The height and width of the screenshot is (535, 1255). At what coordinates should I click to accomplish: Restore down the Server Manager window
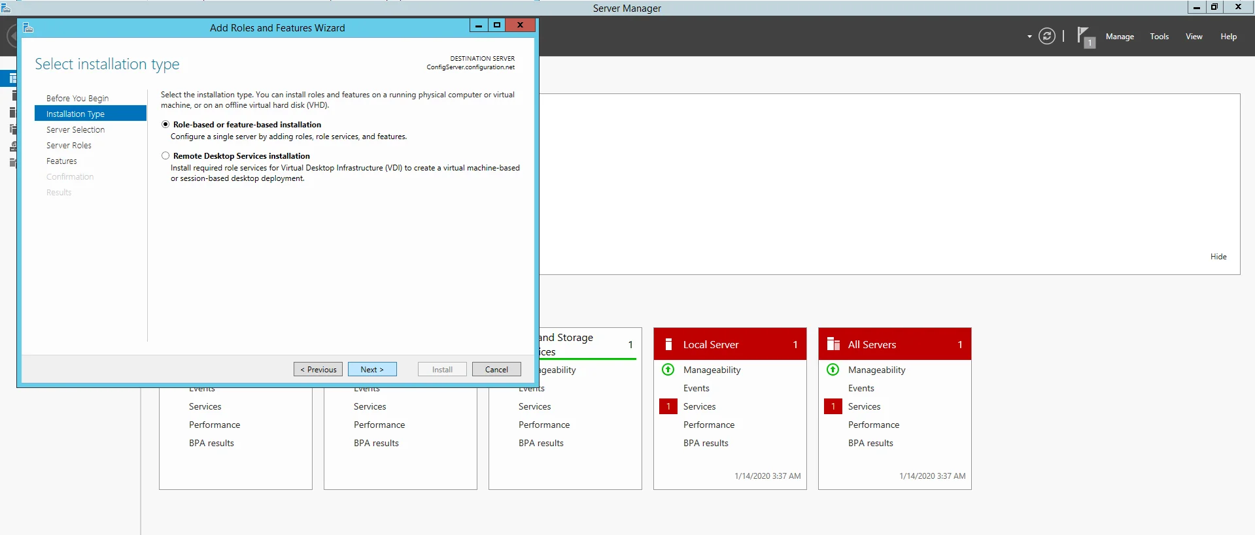pyautogui.click(x=1214, y=7)
